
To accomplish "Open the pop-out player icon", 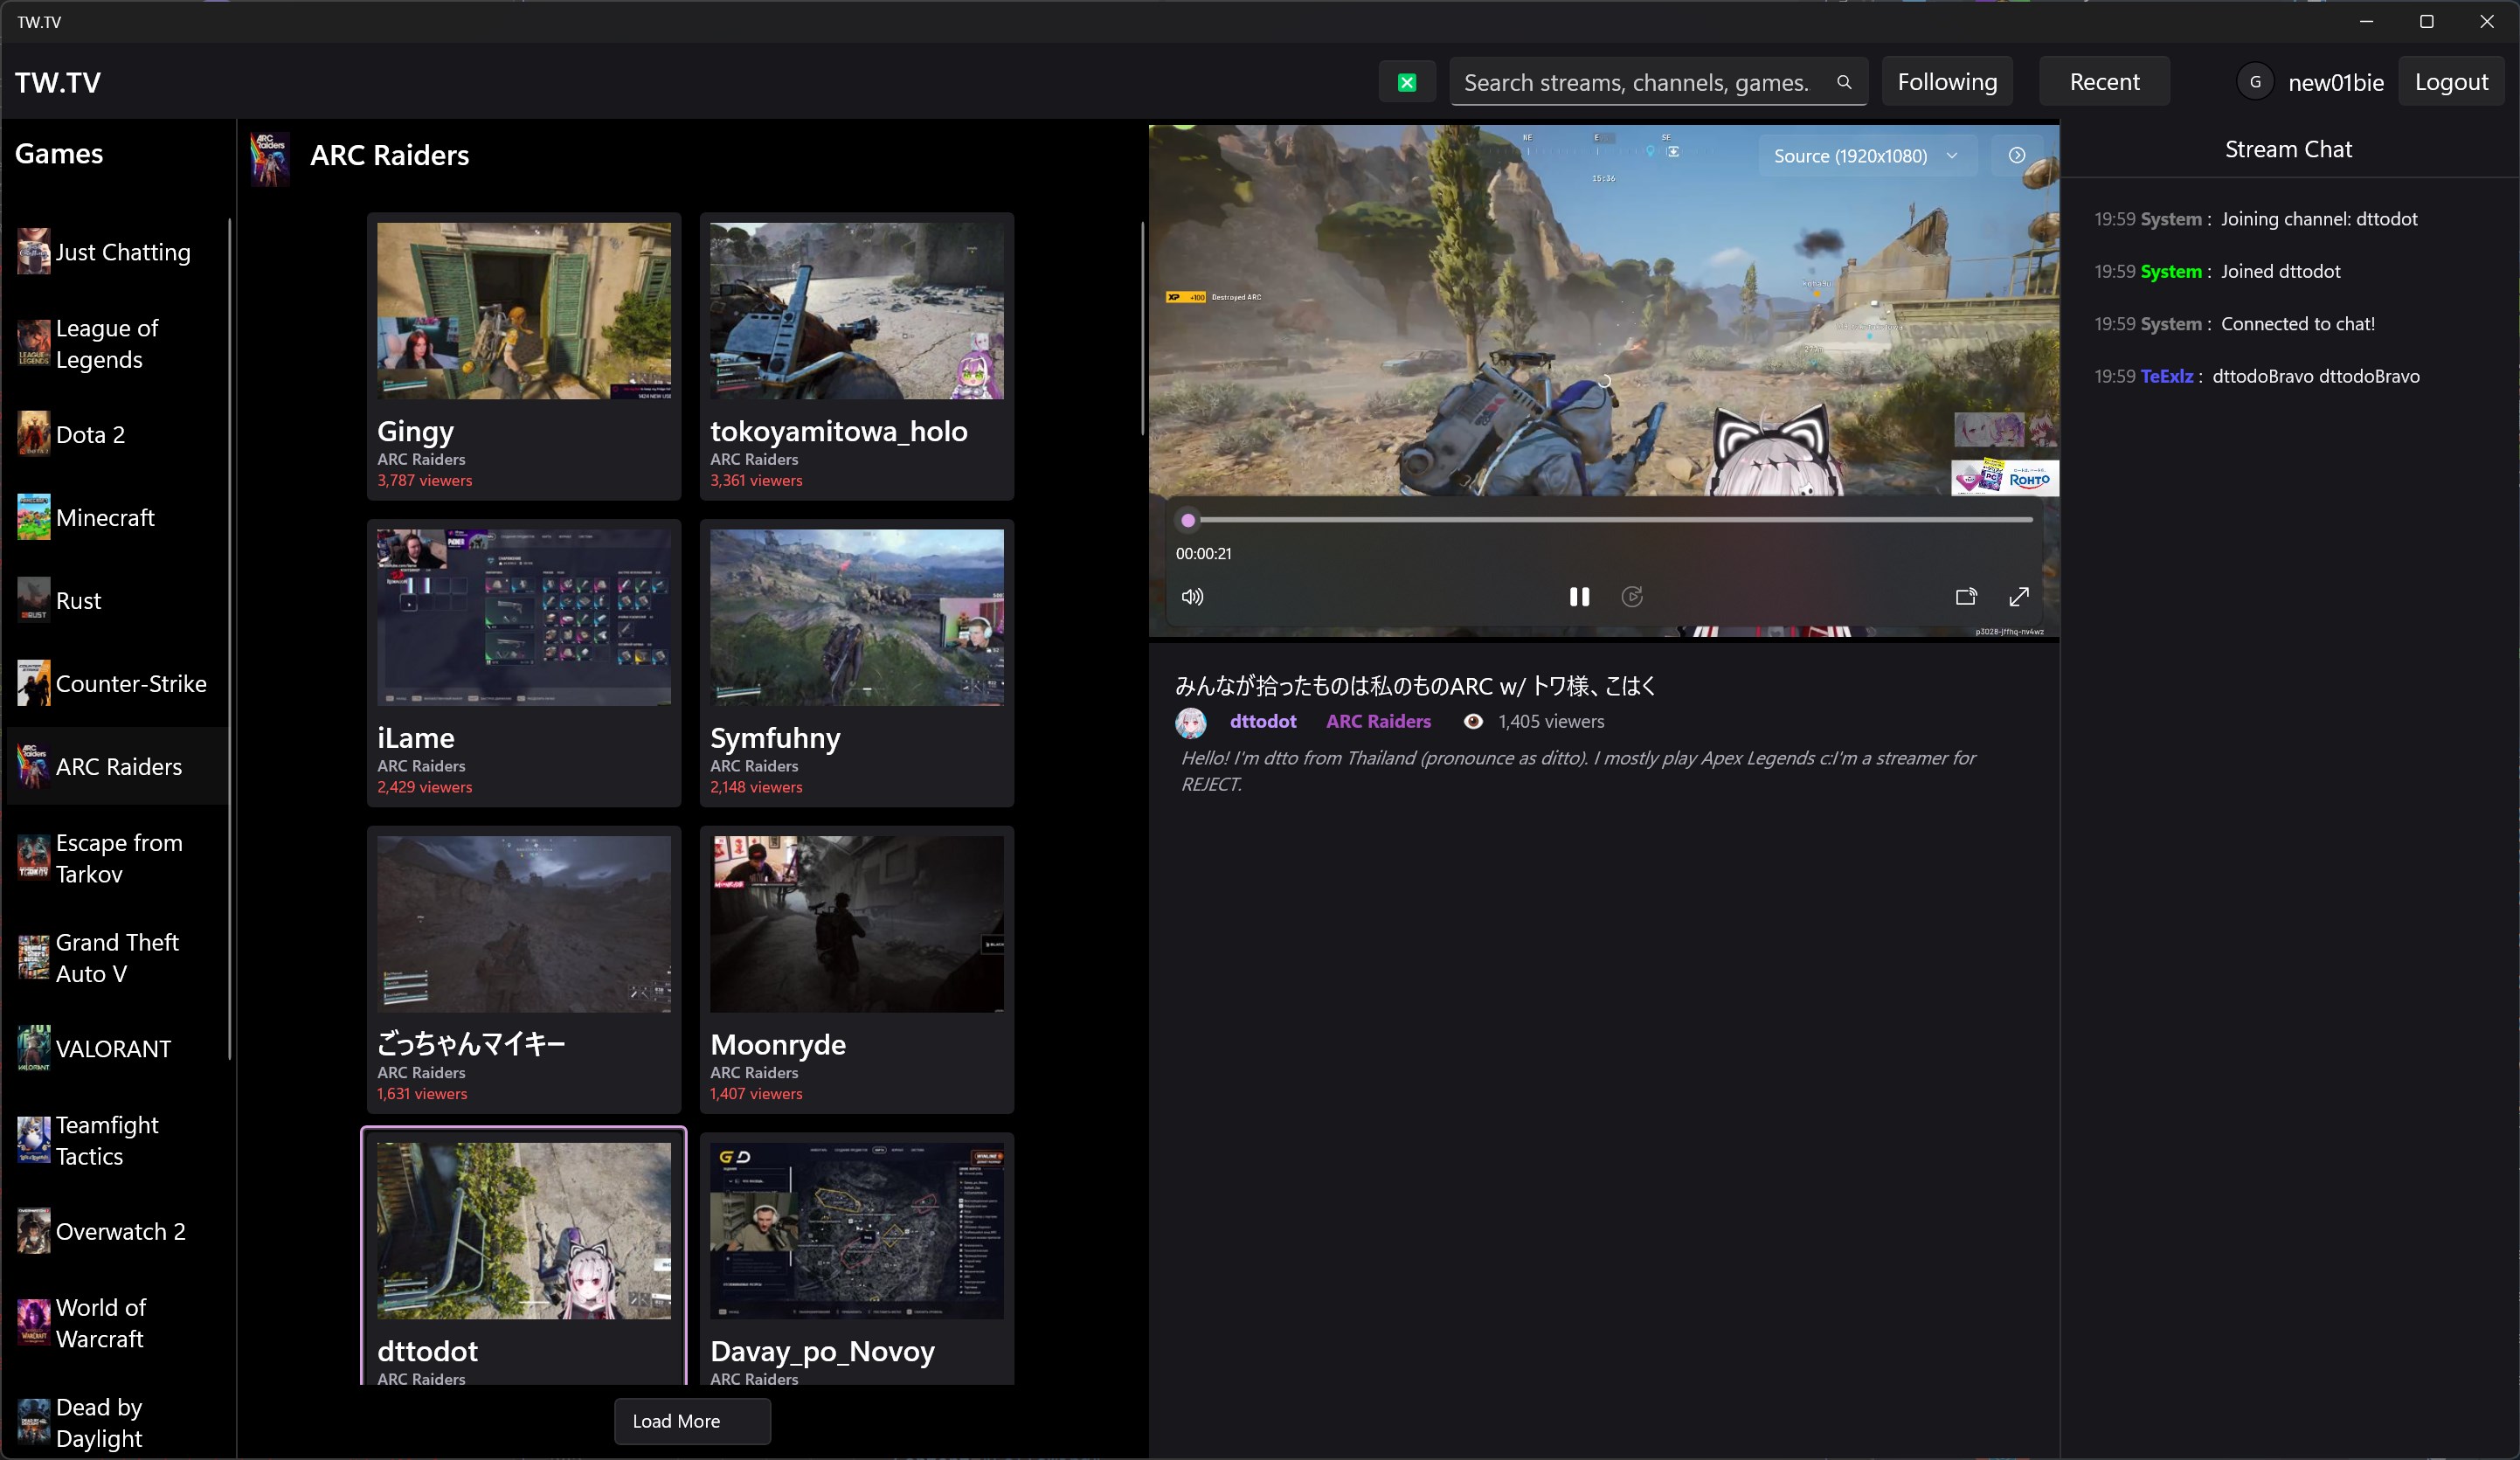I will coord(1966,597).
